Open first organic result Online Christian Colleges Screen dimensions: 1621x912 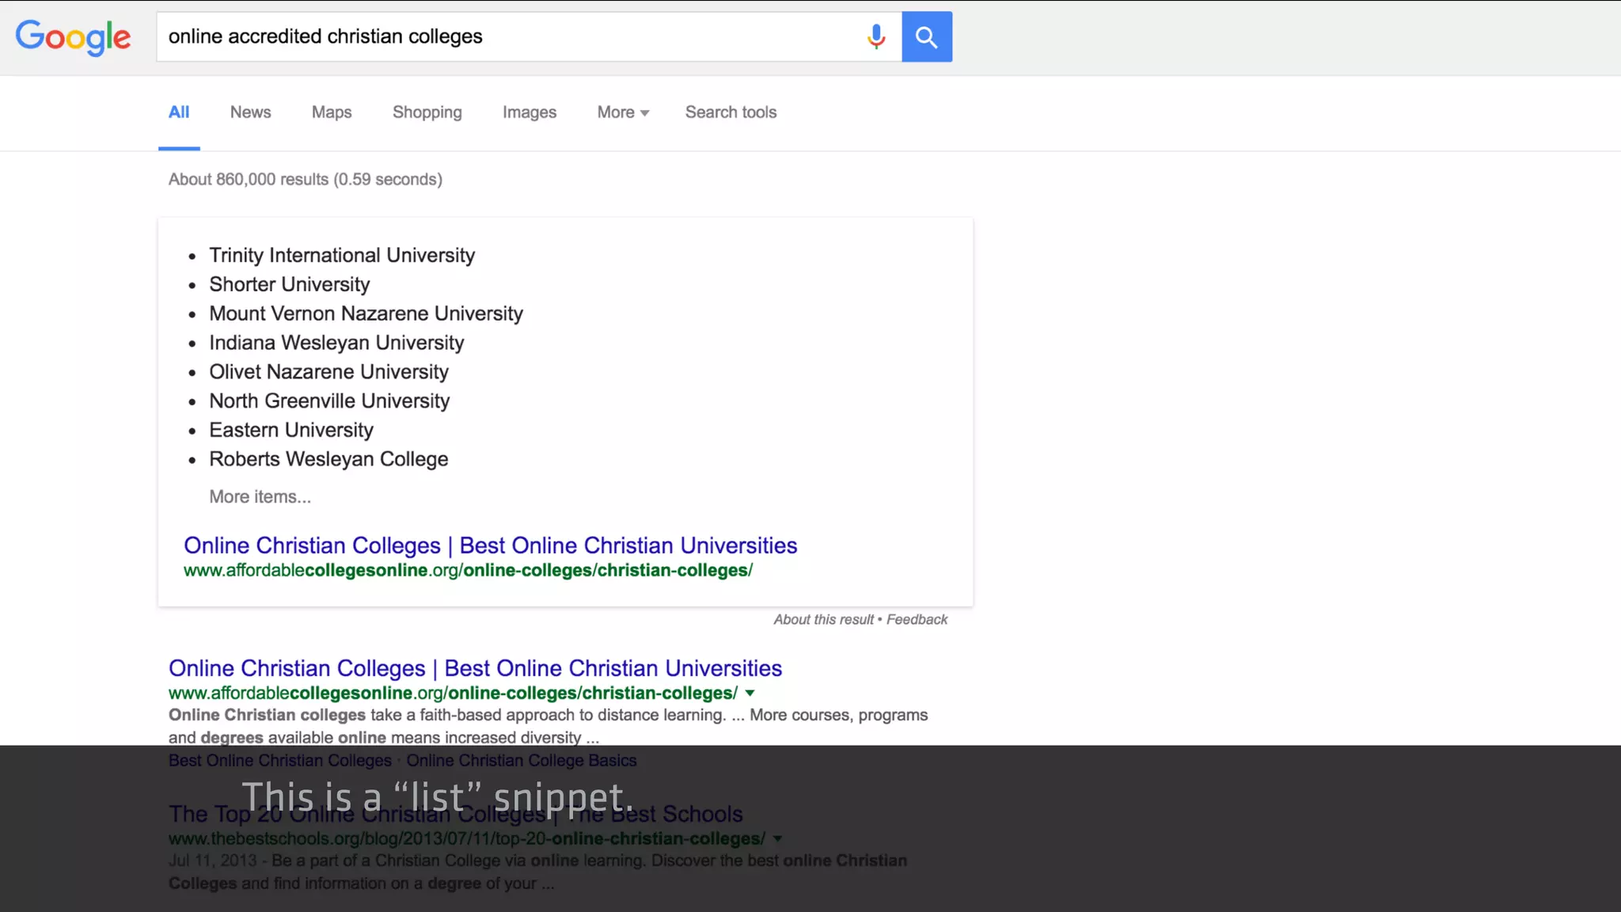(x=475, y=668)
